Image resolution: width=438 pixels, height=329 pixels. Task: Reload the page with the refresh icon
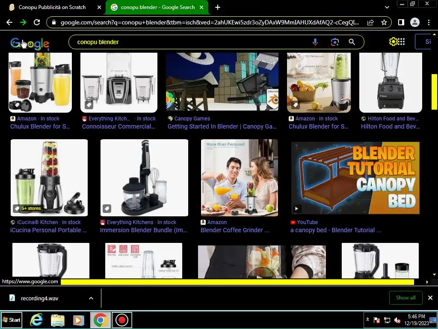point(37,22)
